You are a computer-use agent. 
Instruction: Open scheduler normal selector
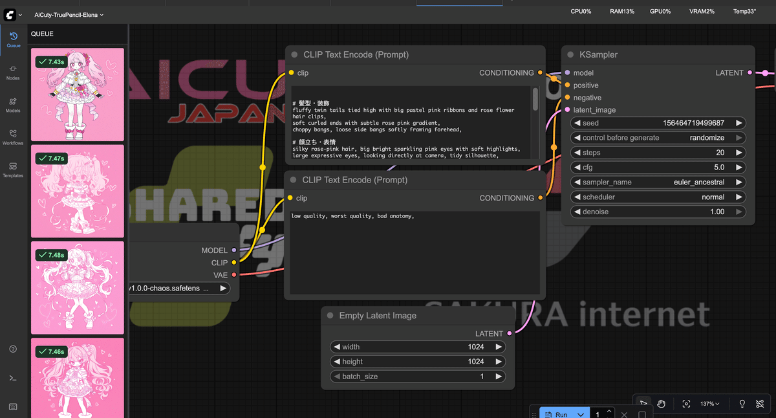click(x=658, y=197)
